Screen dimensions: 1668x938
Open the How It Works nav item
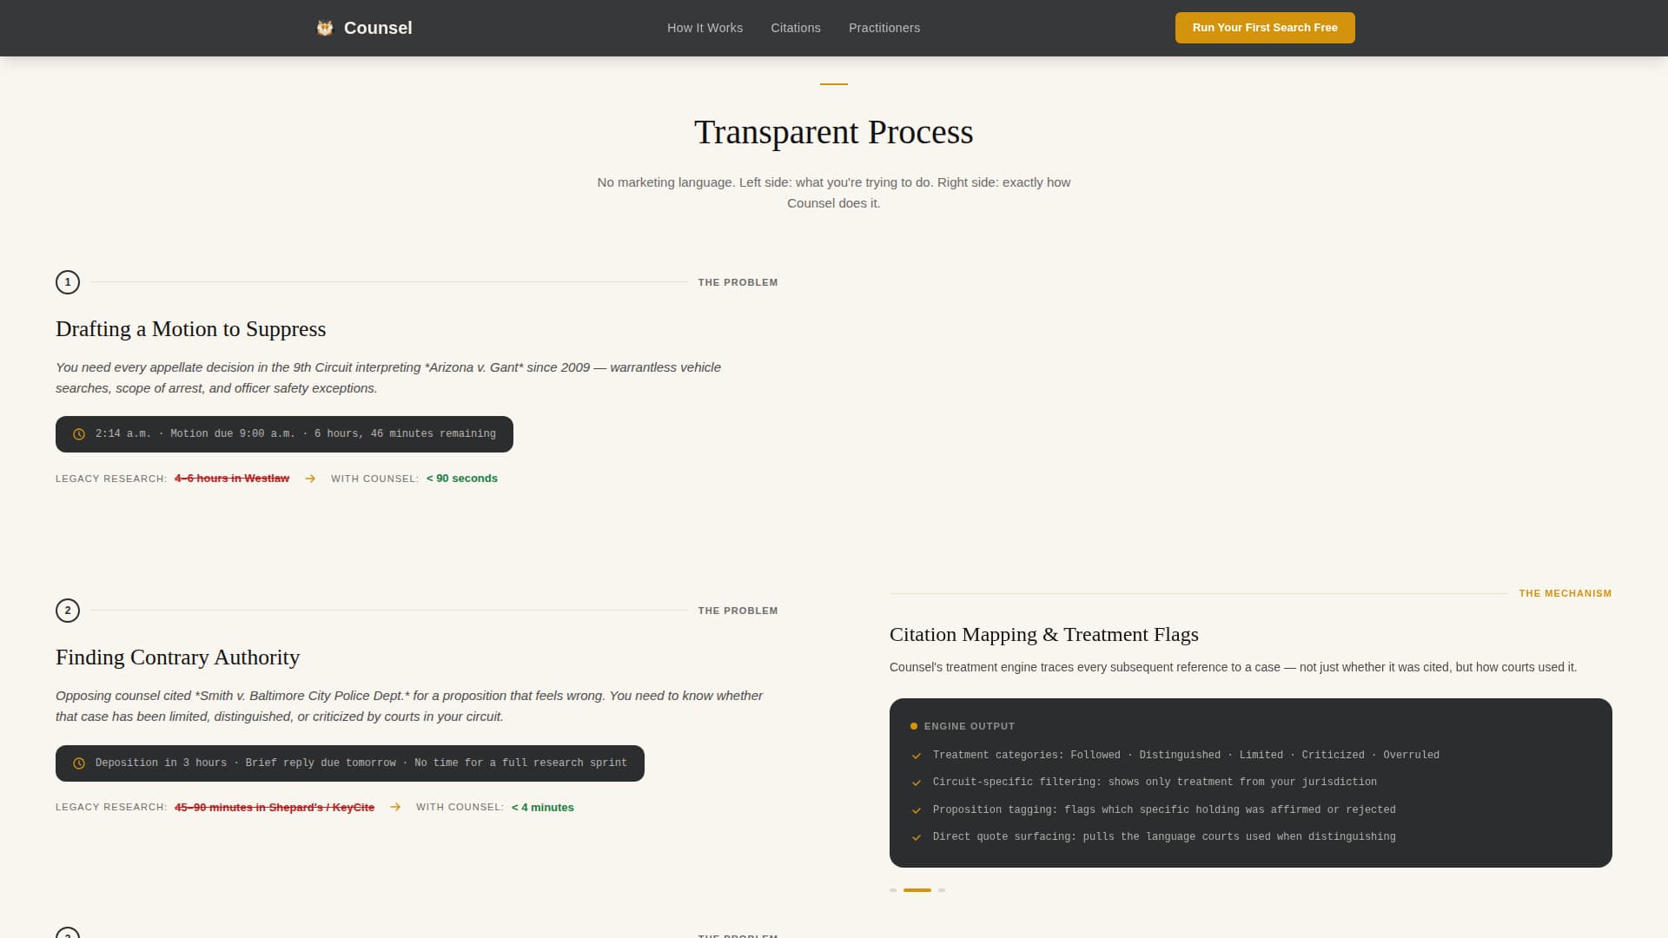(x=704, y=27)
